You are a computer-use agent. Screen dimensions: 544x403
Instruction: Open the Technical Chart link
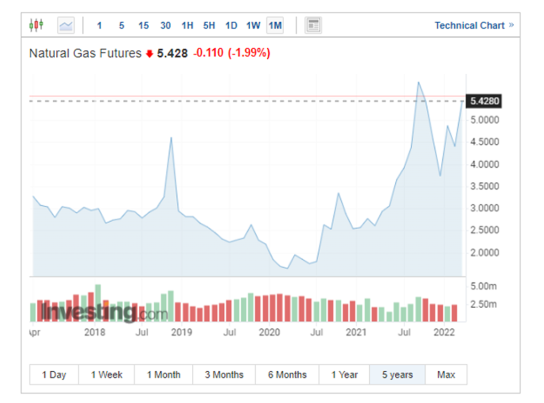click(x=469, y=25)
